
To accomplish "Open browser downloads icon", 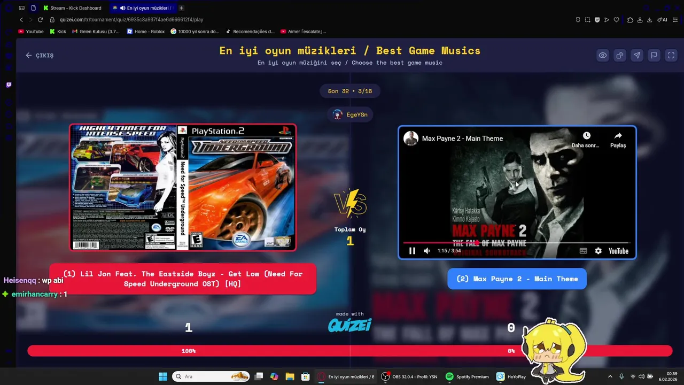I will 649,20.
